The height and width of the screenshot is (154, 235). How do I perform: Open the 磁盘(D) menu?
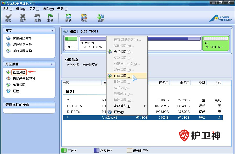click(21, 9)
